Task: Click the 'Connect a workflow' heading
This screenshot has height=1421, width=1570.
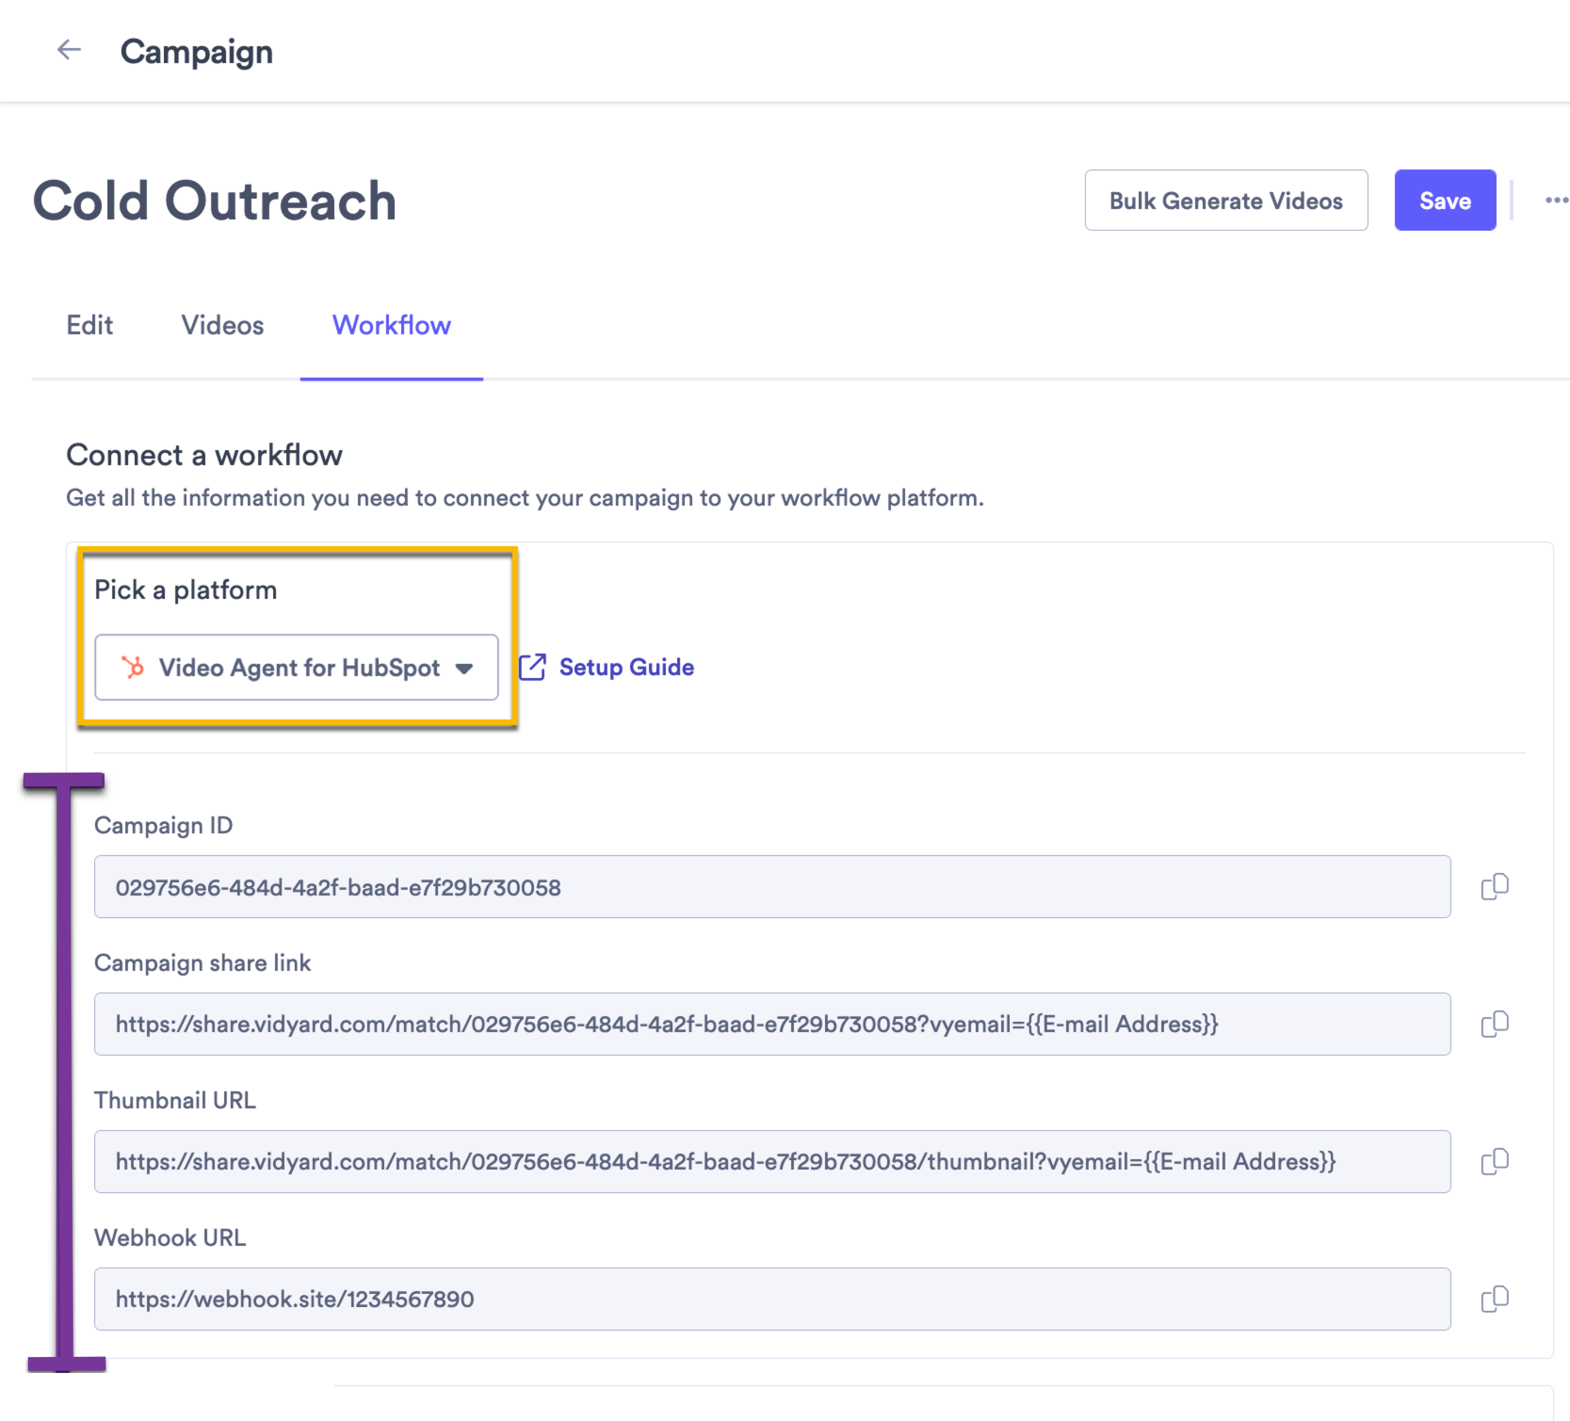Action: pyautogui.click(x=204, y=455)
